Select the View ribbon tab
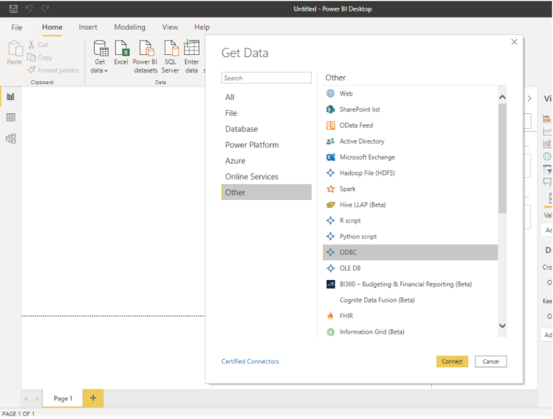The width and height of the screenshot is (553, 419). (170, 27)
